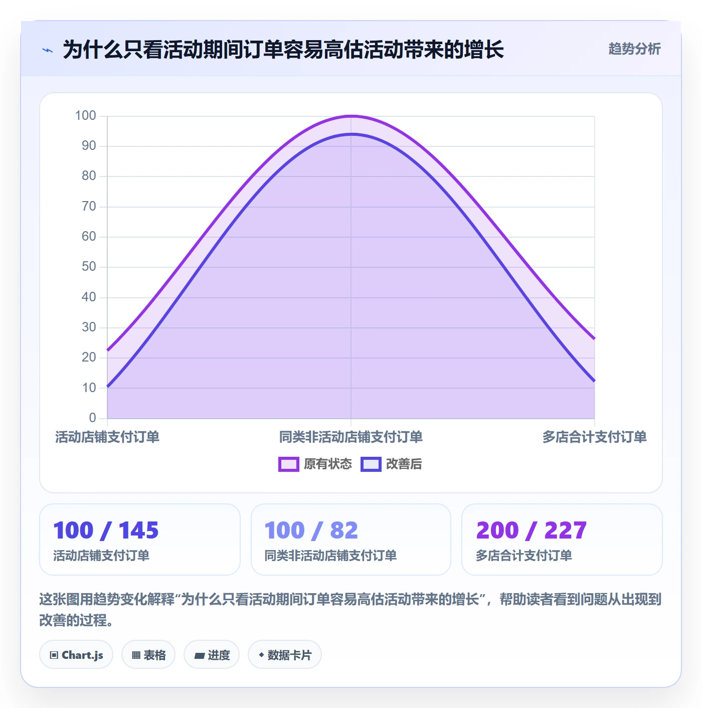Click the 100 label on the y-axis
702x708 pixels.
(86, 116)
